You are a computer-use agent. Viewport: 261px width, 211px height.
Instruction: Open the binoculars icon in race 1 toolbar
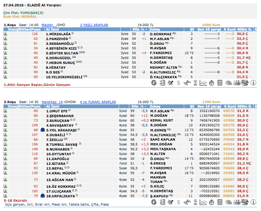187,83
